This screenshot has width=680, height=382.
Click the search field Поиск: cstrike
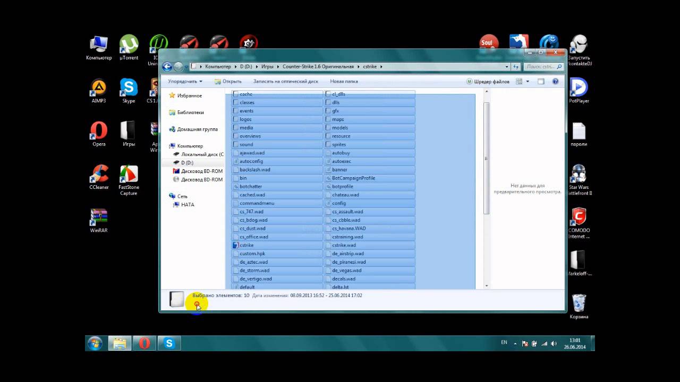[x=543, y=67]
